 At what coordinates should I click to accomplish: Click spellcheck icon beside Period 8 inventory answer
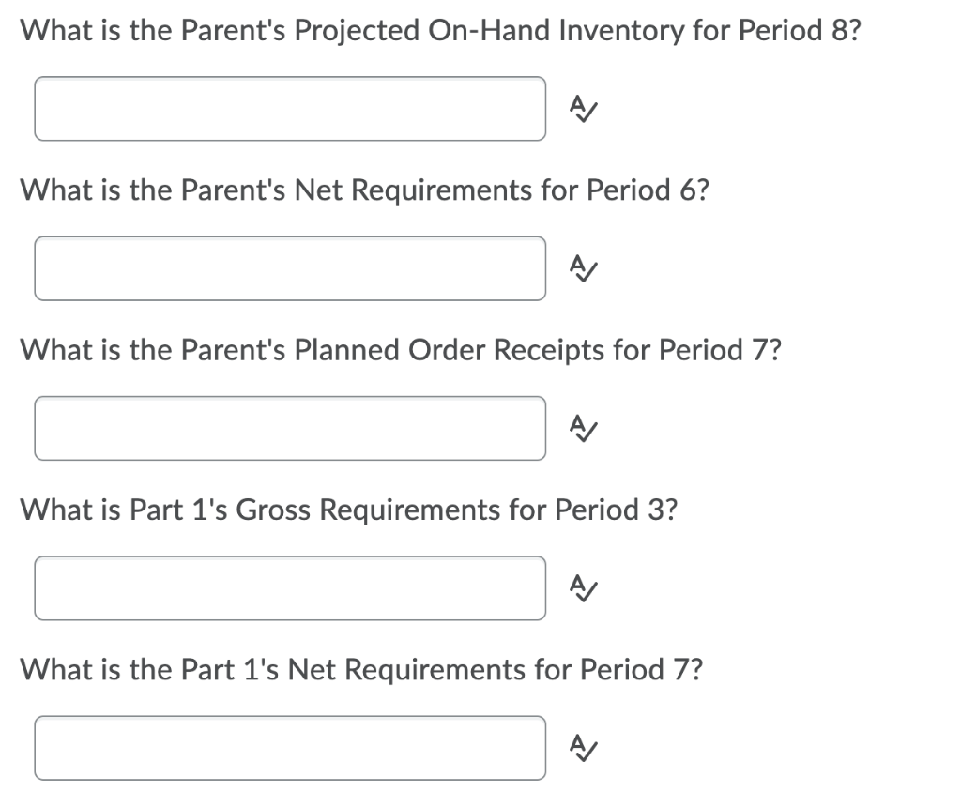[585, 110]
